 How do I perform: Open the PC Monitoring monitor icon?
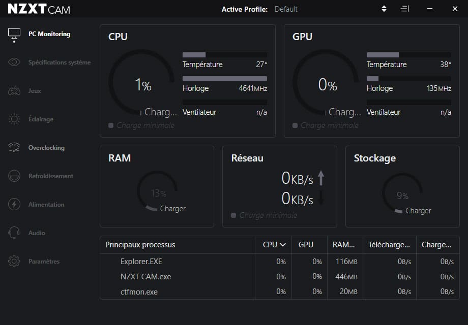[14, 35]
